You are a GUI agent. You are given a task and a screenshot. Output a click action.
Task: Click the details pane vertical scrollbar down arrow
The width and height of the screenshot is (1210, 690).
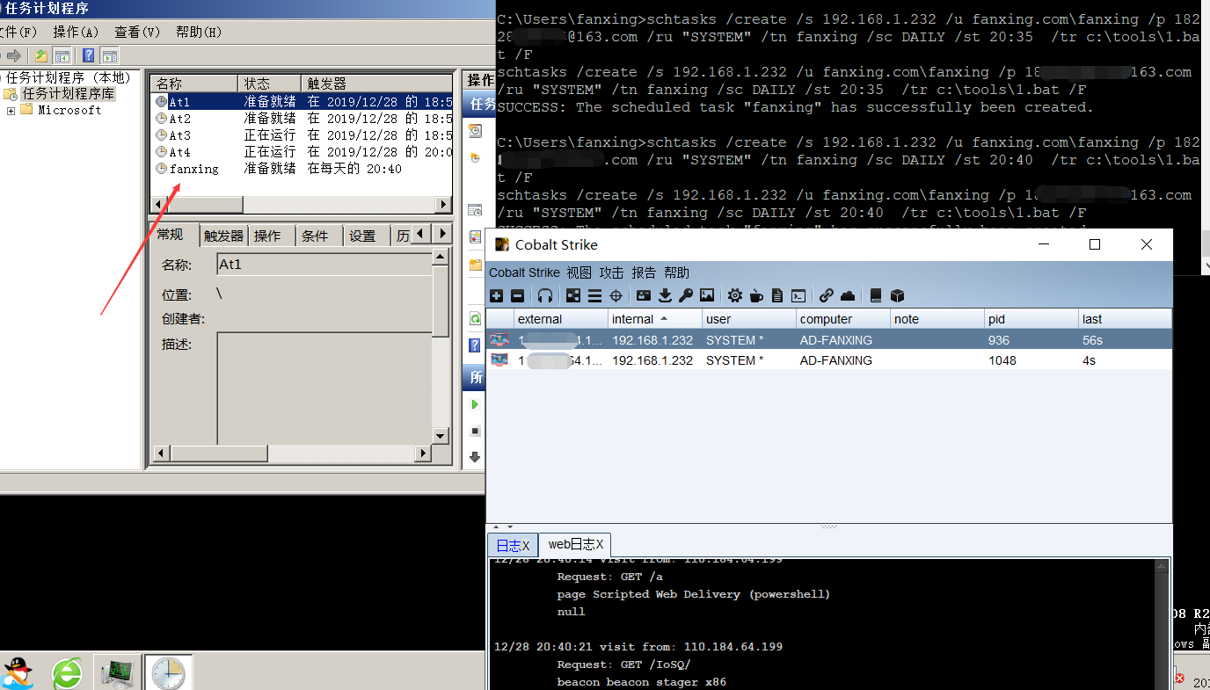click(x=441, y=435)
